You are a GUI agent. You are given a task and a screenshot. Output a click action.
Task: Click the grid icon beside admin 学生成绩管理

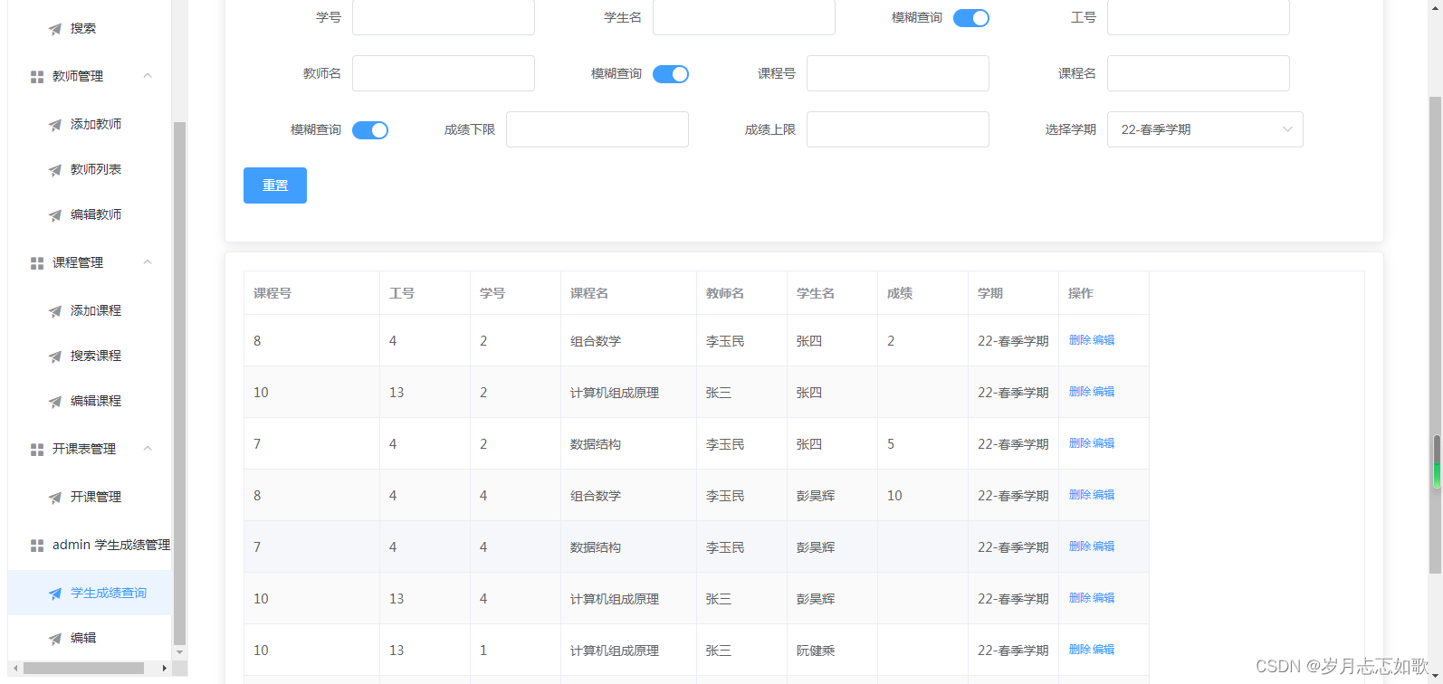[x=37, y=546]
